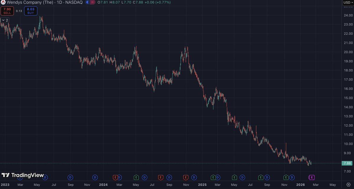Open the red earnings marker after Jul 2024
Screen dimensions: 354x189
pyautogui.click(x=161, y=177)
